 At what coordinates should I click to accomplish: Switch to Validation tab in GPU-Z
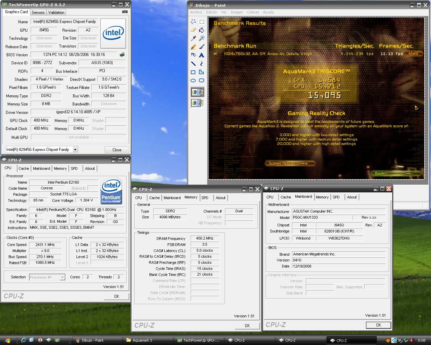[x=56, y=12]
